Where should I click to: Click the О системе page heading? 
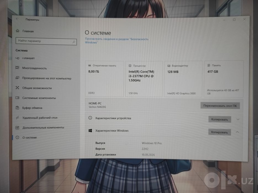pyautogui.click(x=98, y=33)
